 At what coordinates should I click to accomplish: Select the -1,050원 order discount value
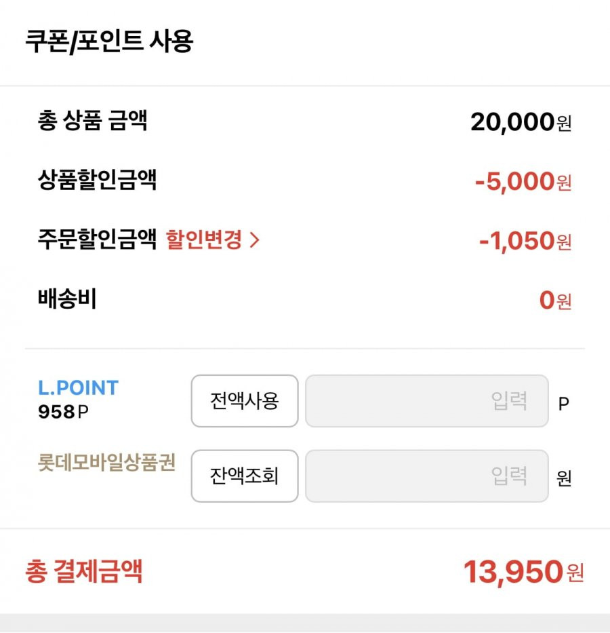coord(525,241)
